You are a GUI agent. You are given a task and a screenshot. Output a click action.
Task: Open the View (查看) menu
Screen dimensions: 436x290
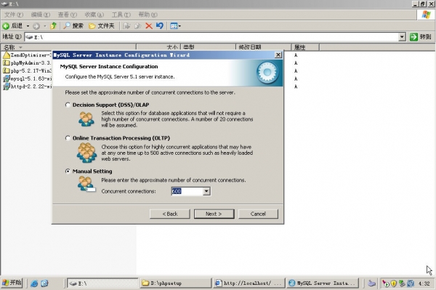click(68, 15)
